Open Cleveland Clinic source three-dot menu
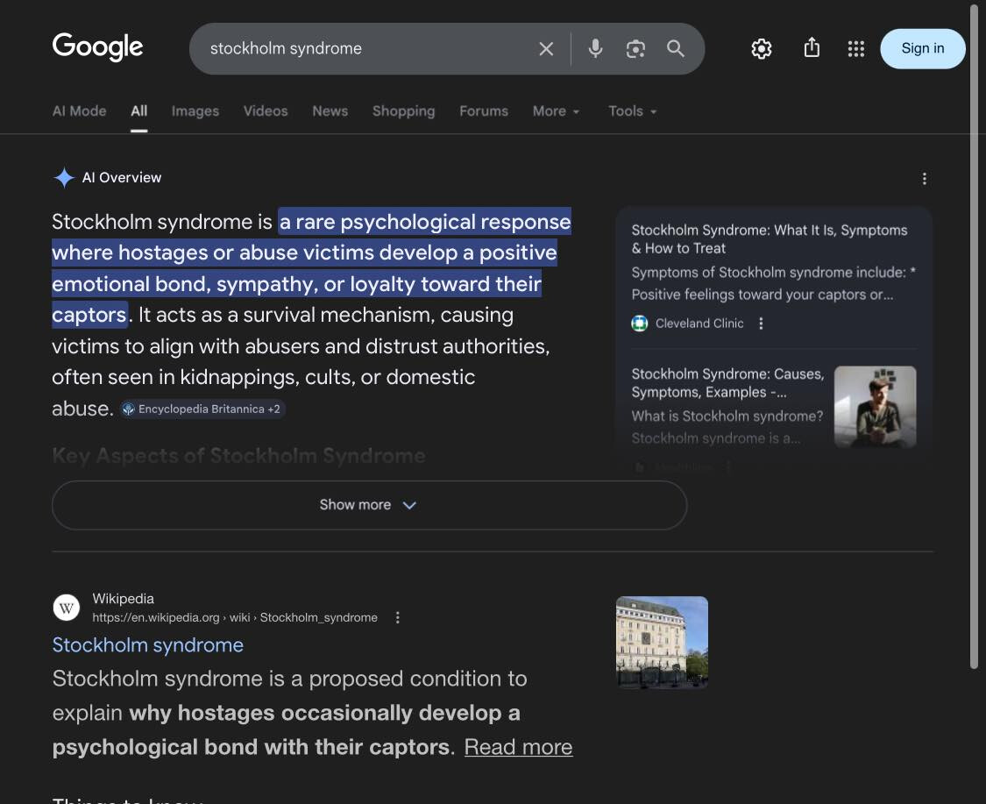This screenshot has width=986, height=804. (x=761, y=324)
